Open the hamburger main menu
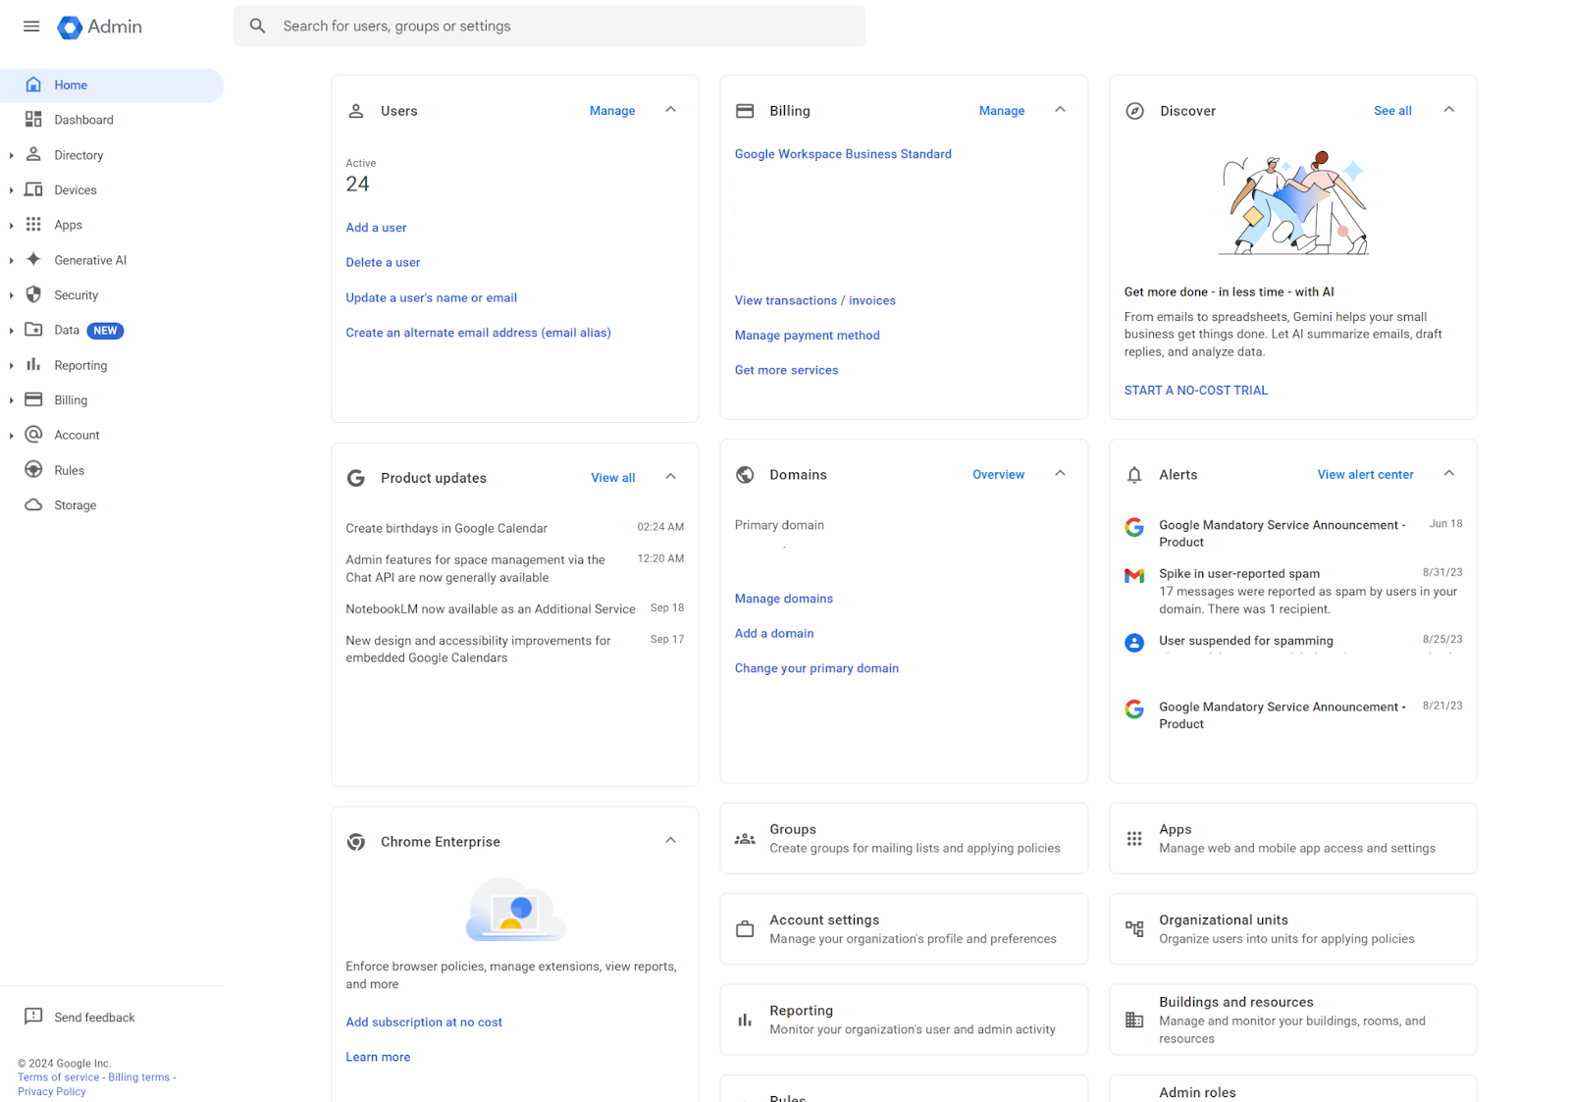 (31, 26)
